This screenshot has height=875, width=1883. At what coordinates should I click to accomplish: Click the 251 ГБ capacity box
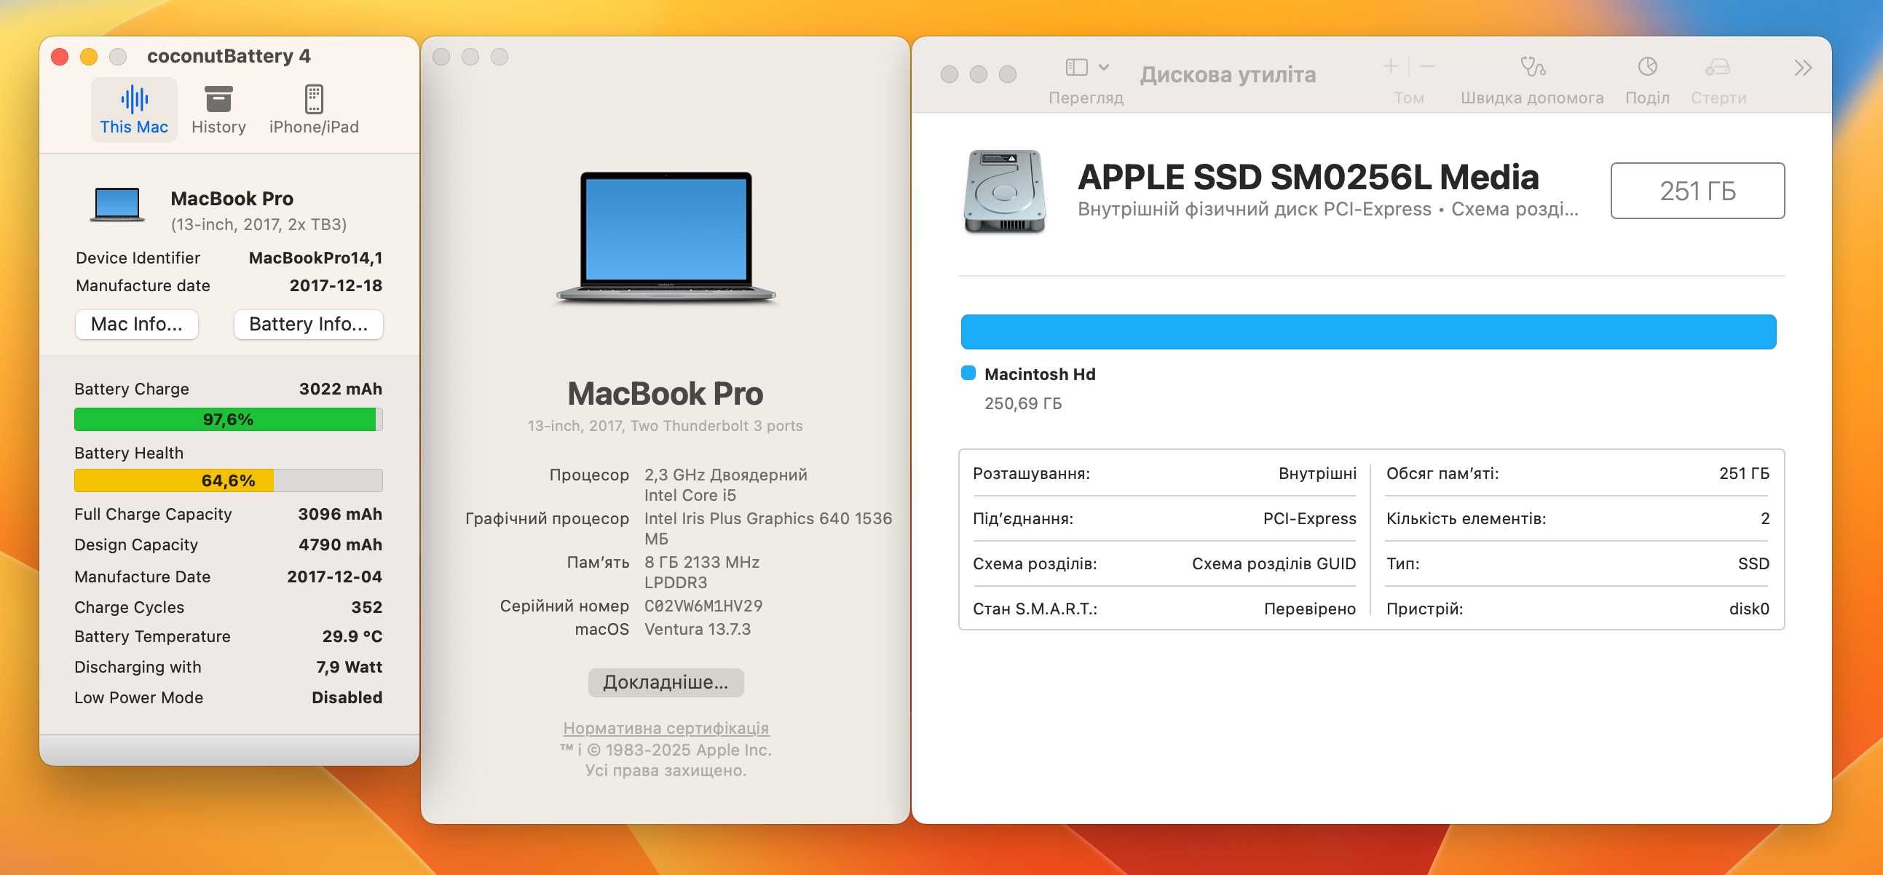(x=1697, y=191)
